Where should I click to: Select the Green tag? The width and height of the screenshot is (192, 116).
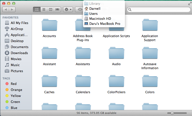(13, 102)
